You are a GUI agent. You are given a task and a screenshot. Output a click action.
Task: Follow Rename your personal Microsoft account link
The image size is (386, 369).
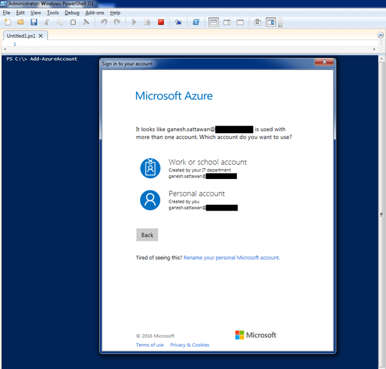pyautogui.click(x=231, y=258)
